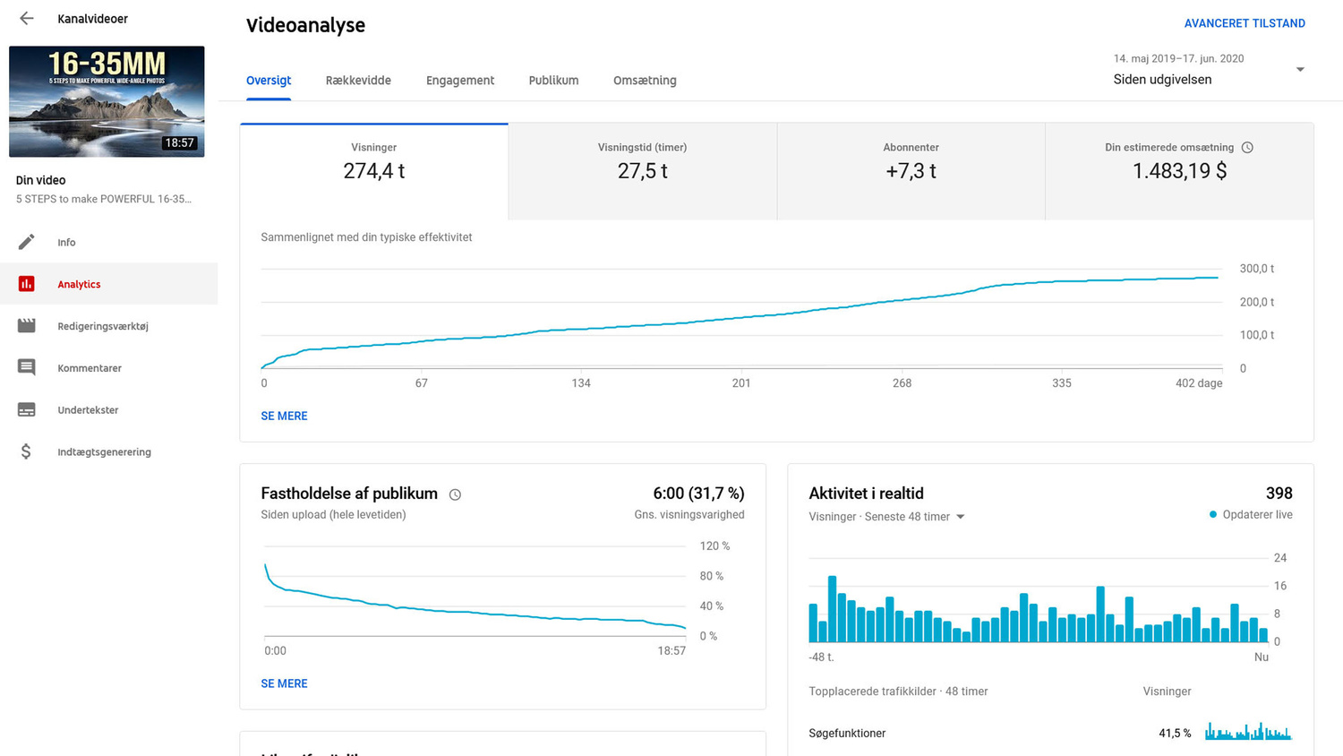Switch to the Rækkevidde tab

[x=358, y=81]
